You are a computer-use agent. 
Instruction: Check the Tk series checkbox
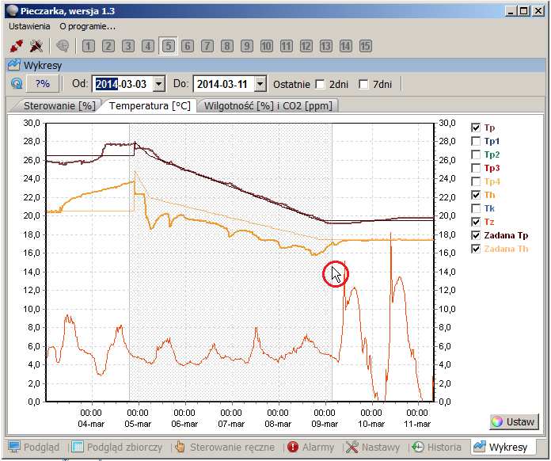[476, 208]
